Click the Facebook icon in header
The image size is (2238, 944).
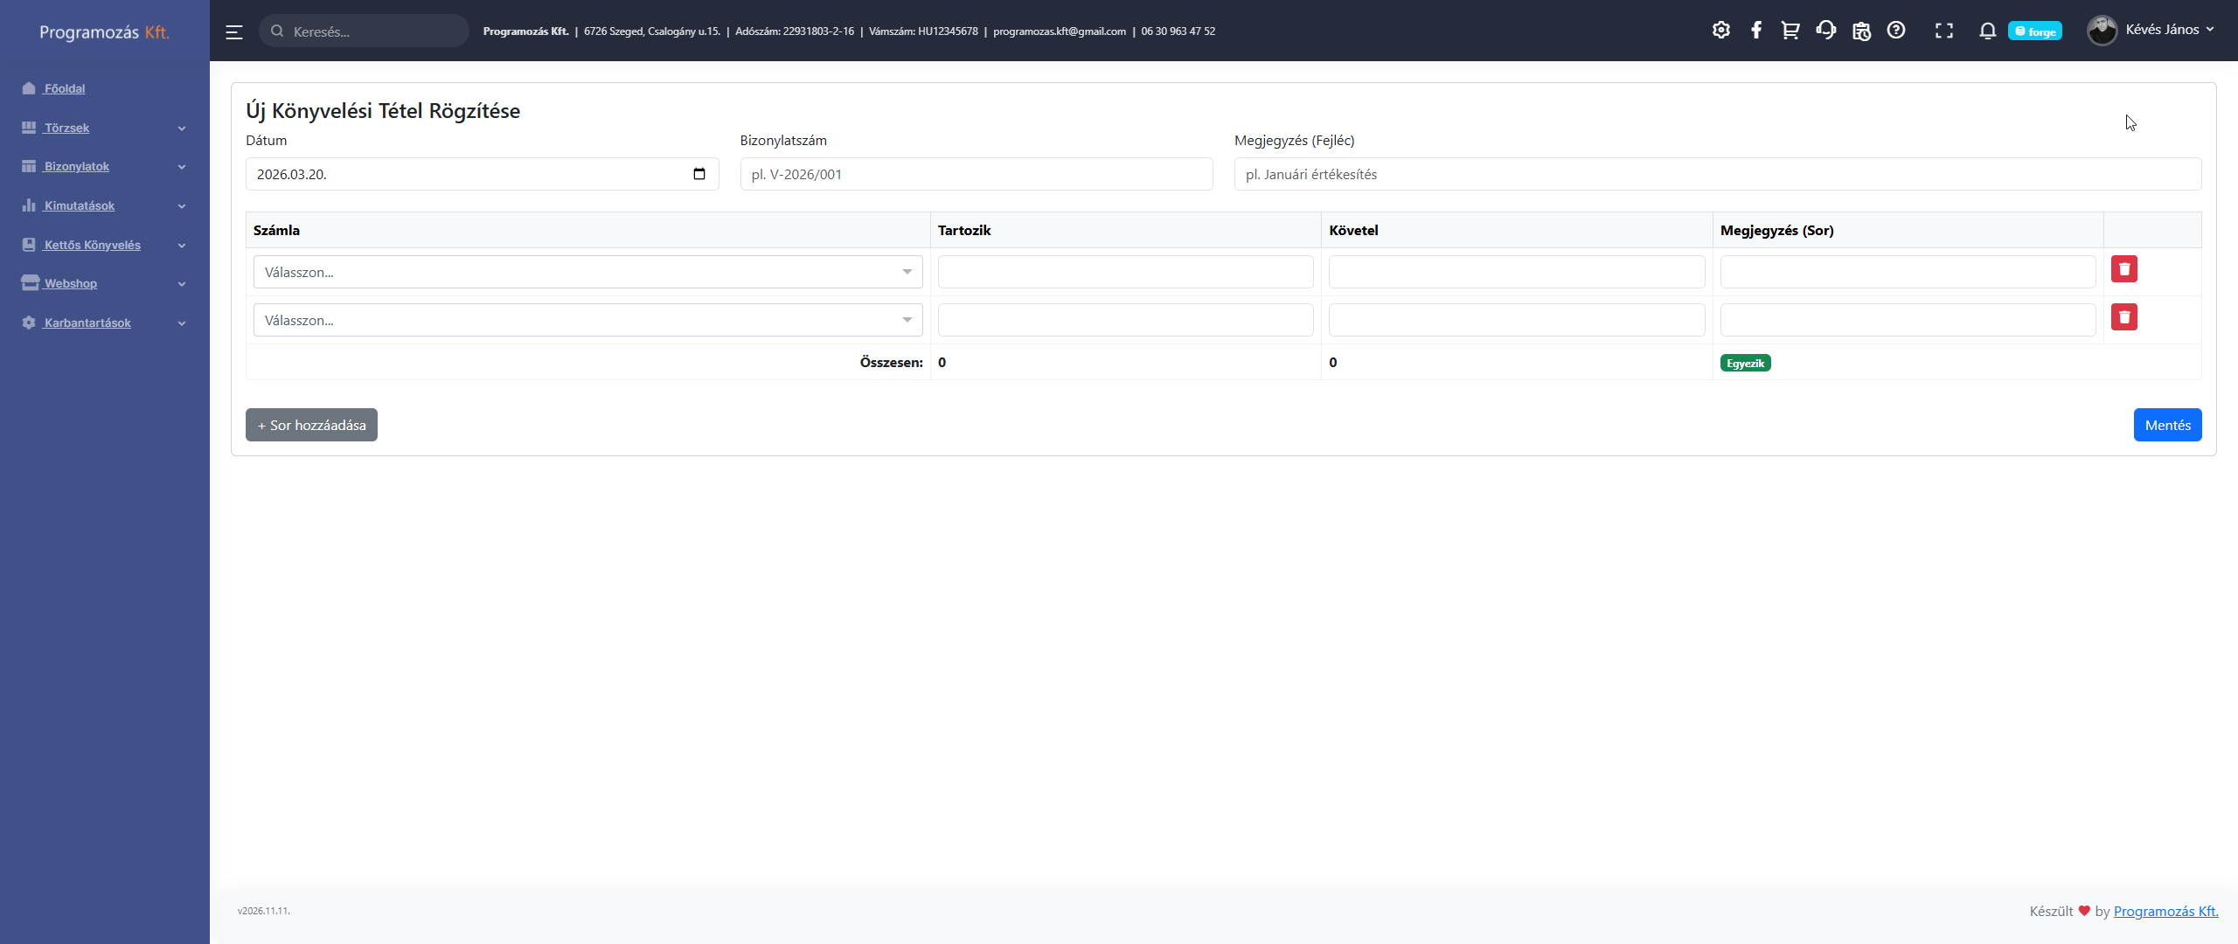(1756, 31)
